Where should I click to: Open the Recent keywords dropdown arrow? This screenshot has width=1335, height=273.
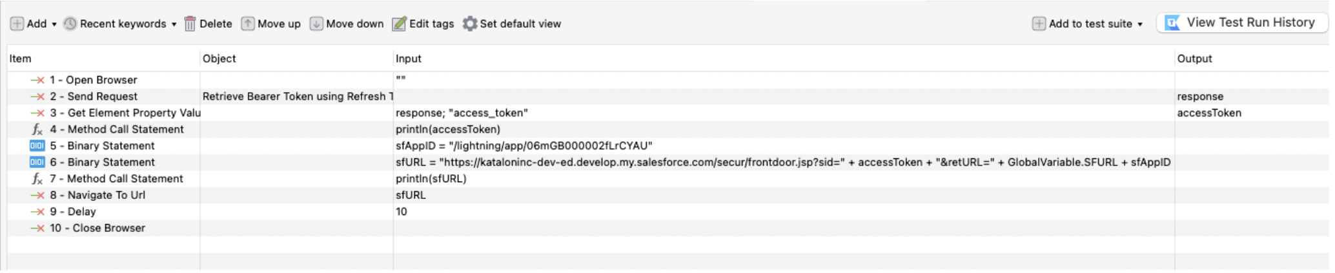174,24
